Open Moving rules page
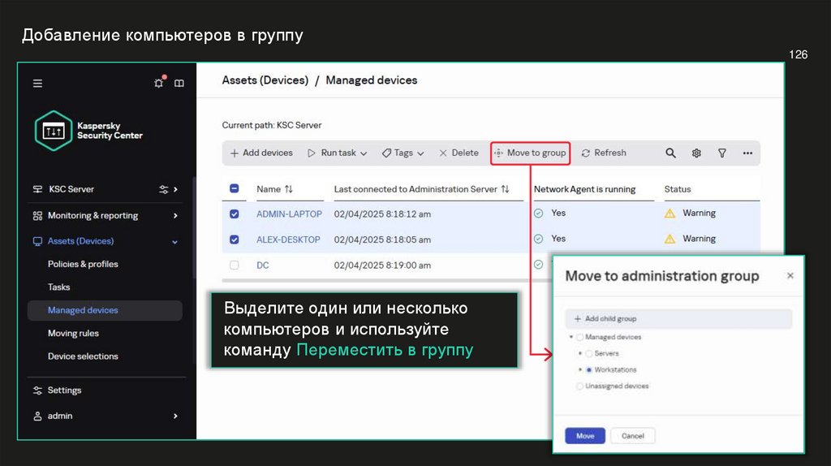Viewport: 831px width, 466px height. [x=73, y=333]
